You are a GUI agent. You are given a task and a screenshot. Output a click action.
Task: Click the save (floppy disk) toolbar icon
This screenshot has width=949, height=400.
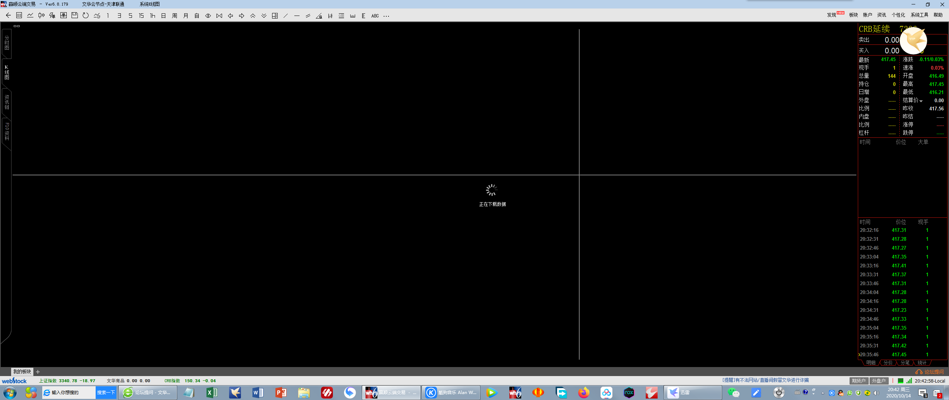coord(75,16)
